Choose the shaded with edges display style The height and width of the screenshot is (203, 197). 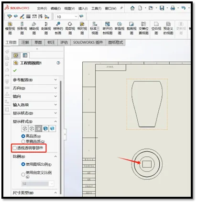45,128
